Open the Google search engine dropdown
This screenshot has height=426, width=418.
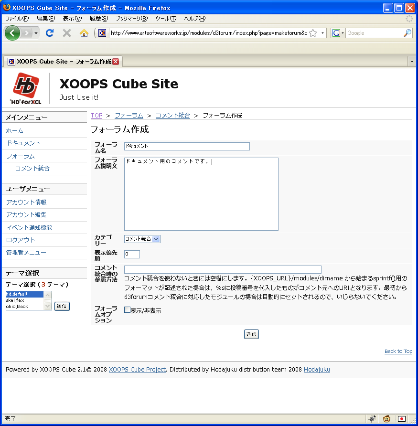pos(338,33)
